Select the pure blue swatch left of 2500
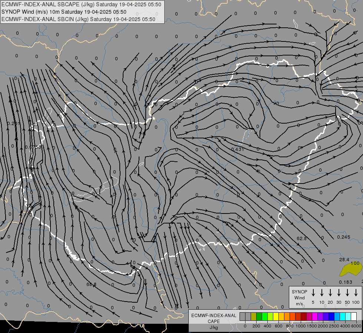The image size is (363, 333). (x=332, y=316)
